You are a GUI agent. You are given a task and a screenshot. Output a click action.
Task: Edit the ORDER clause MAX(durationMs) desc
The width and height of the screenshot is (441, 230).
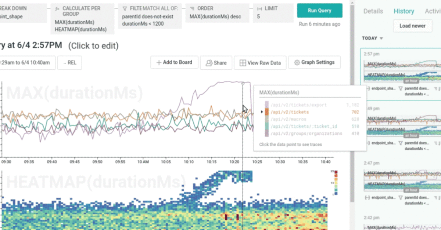[x=217, y=13]
